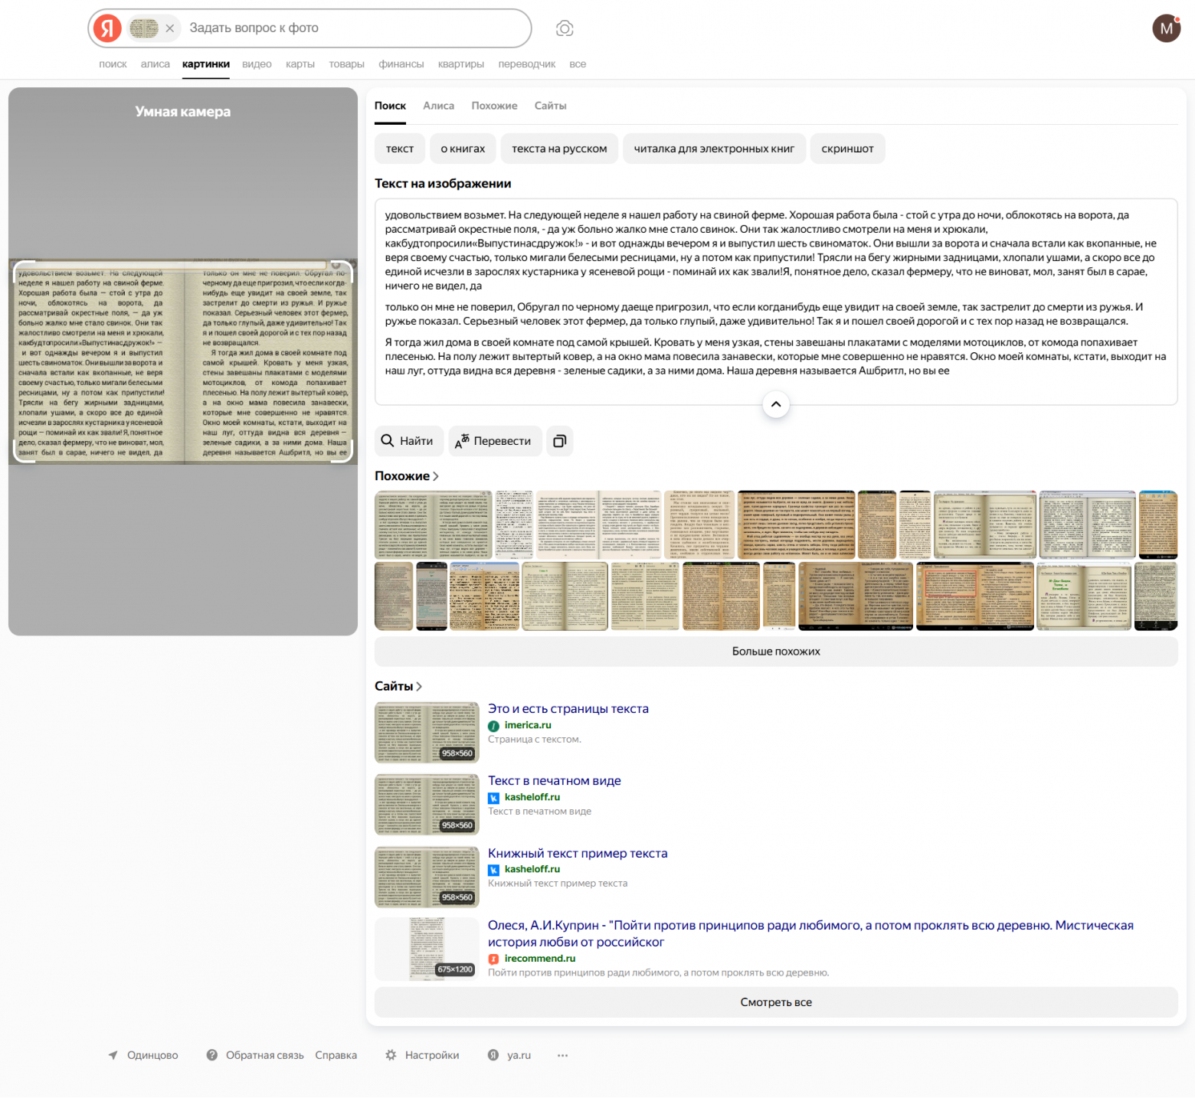Open the user profile avatar

pos(1167,28)
